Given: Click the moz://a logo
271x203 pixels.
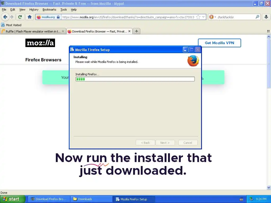Looking at the screenshot, I should (40, 43).
